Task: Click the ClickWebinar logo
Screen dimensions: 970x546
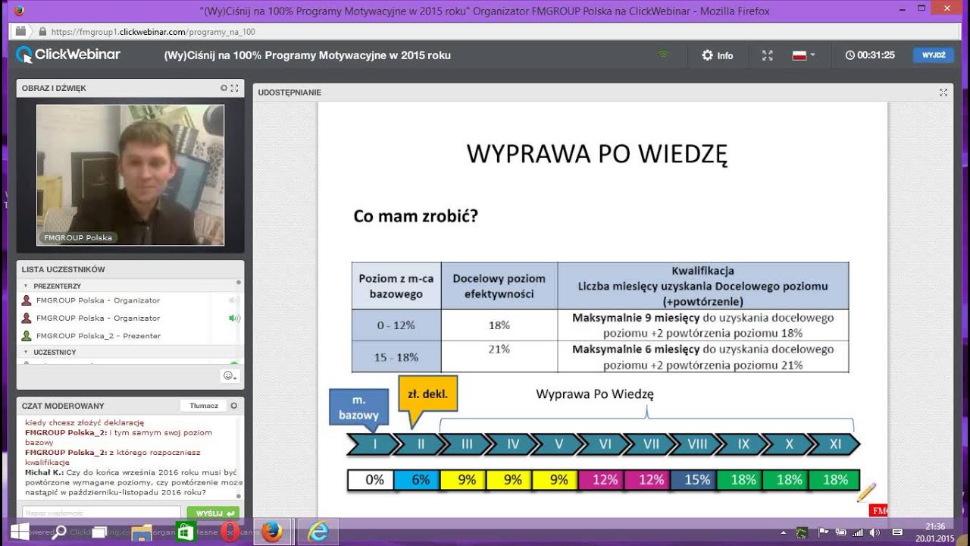Action: 68,55
